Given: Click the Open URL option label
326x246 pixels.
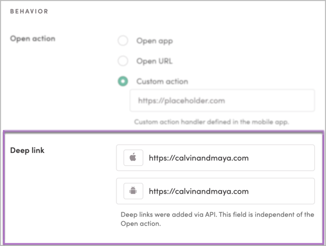Looking at the screenshot, I should [x=154, y=61].
